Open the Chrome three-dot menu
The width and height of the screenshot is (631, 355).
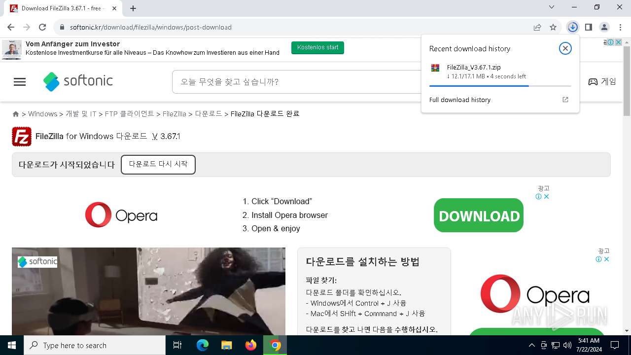pos(620,27)
